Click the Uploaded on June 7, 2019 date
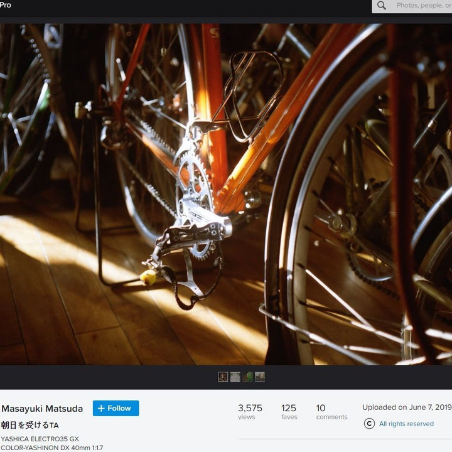Image resolution: width=452 pixels, height=452 pixels. 406,407
